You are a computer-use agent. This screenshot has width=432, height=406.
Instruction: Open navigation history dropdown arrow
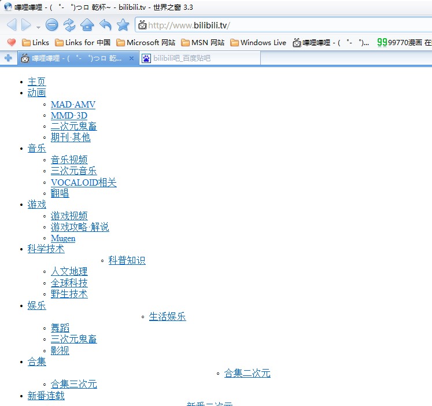(x=38, y=27)
